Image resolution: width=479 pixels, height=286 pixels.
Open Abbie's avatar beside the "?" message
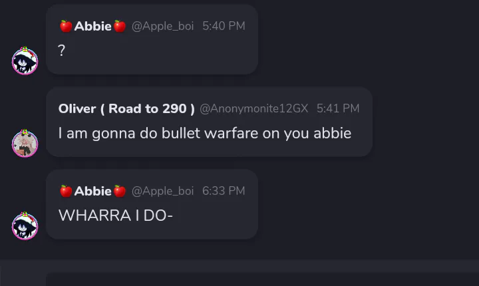[x=25, y=61]
